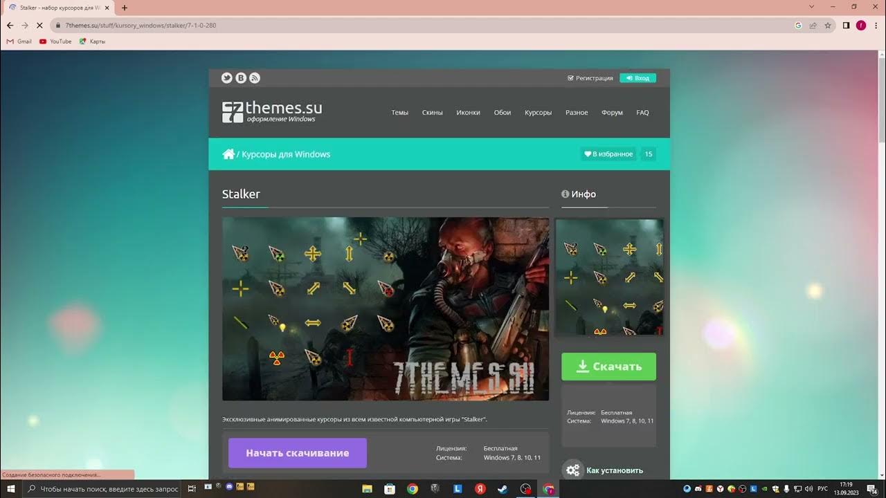
Task: Open YouTube bookmark
Action: point(55,41)
